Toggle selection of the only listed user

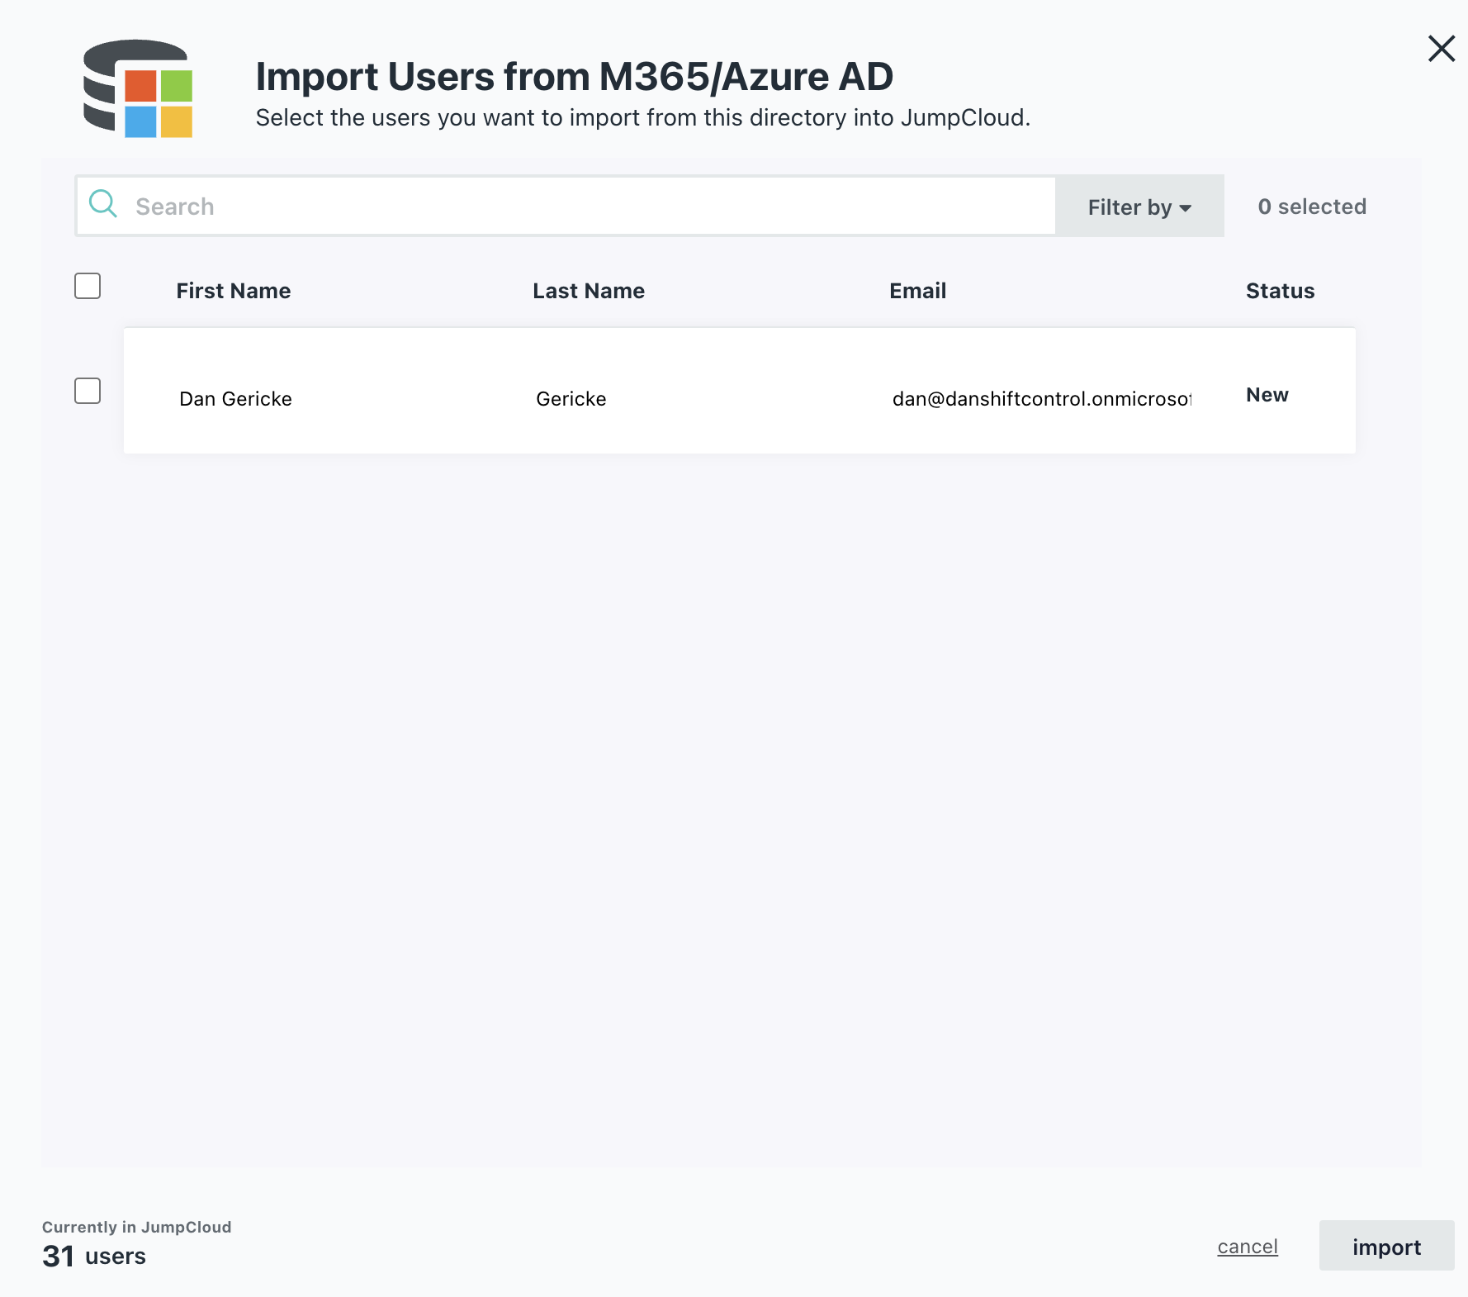coord(87,391)
